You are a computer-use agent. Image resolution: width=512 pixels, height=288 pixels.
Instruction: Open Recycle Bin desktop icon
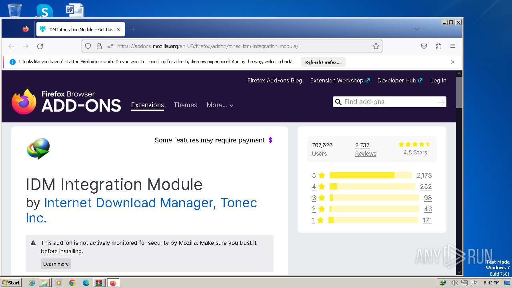coord(15,10)
